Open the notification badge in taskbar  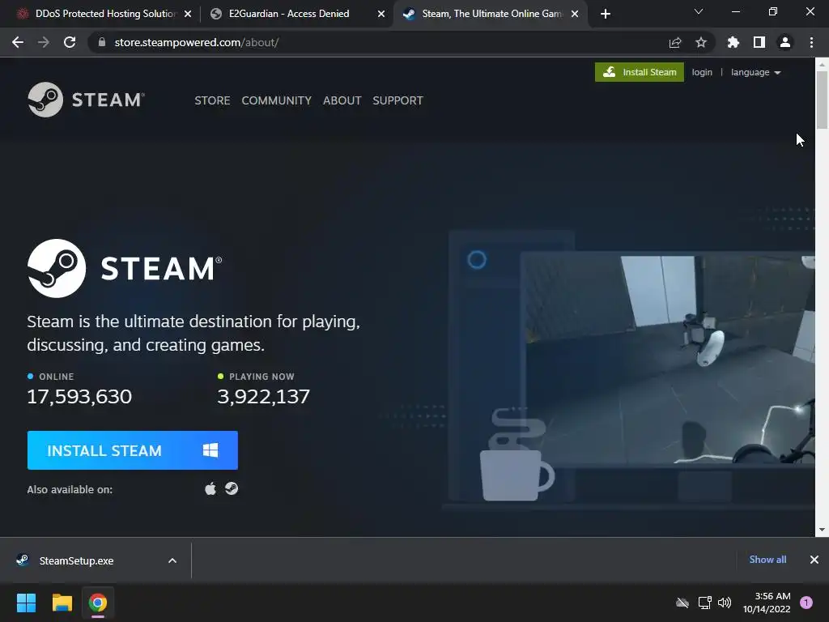point(806,603)
